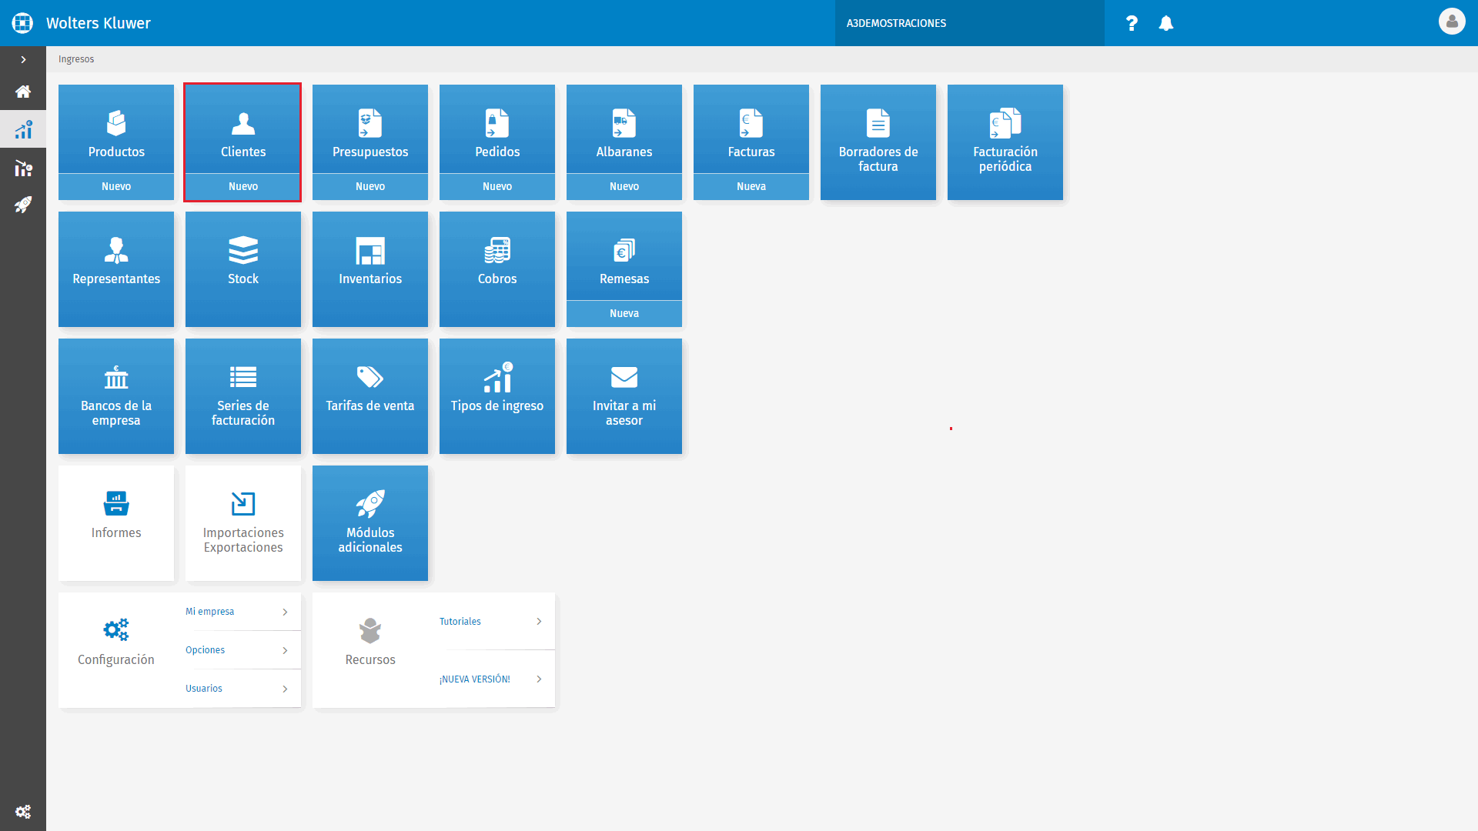The width and height of the screenshot is (1478, 831).
Task: Go to home via sidebar house icon
Action: tap(23, 92)
